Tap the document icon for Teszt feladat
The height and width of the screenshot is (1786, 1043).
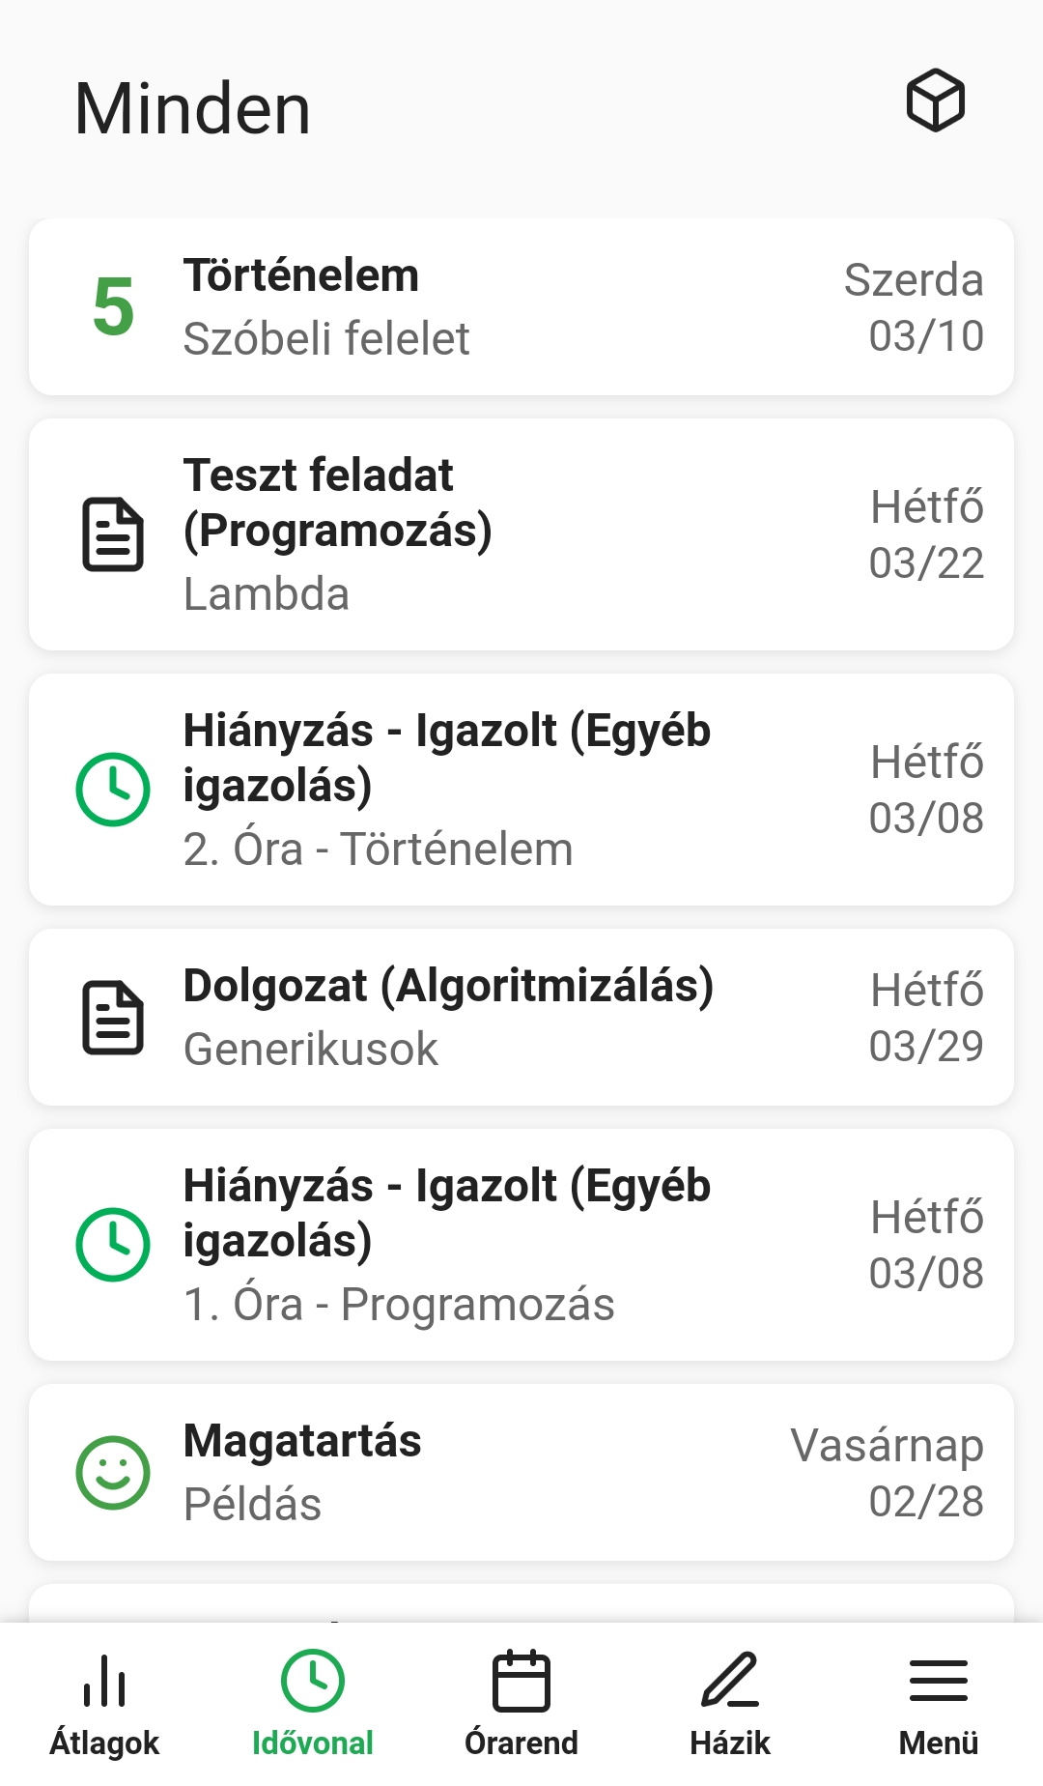click(113, 534)
